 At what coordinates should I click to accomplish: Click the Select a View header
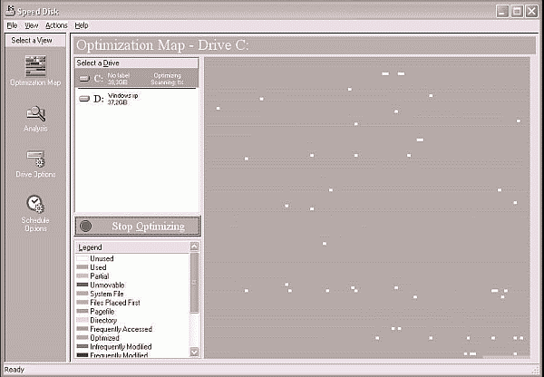pyautogui.click(x=35, y=41)
